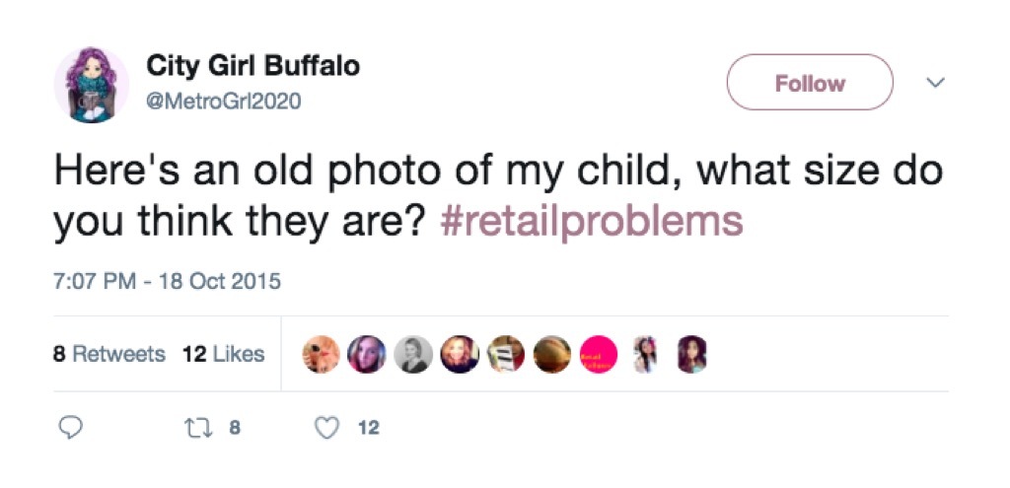Image resolution: width=1010 pixels, height=488 pixels.
Task: Expand the tweet options chevron beside Follow
Action: coord(938,83)
